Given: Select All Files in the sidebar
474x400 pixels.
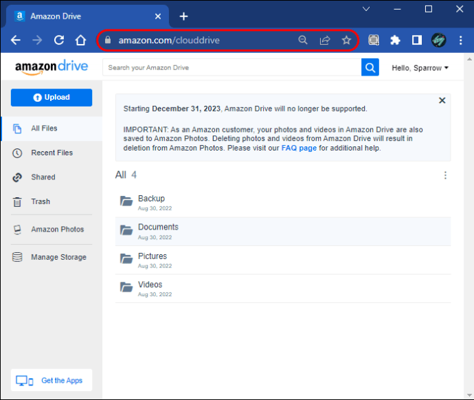Looking at the screenshot, I should [44, 129].
